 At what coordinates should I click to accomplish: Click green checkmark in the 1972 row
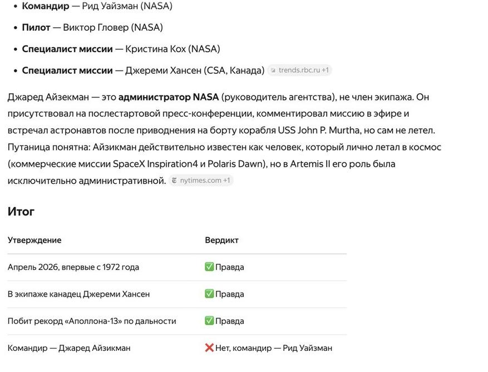pos(209,267)
